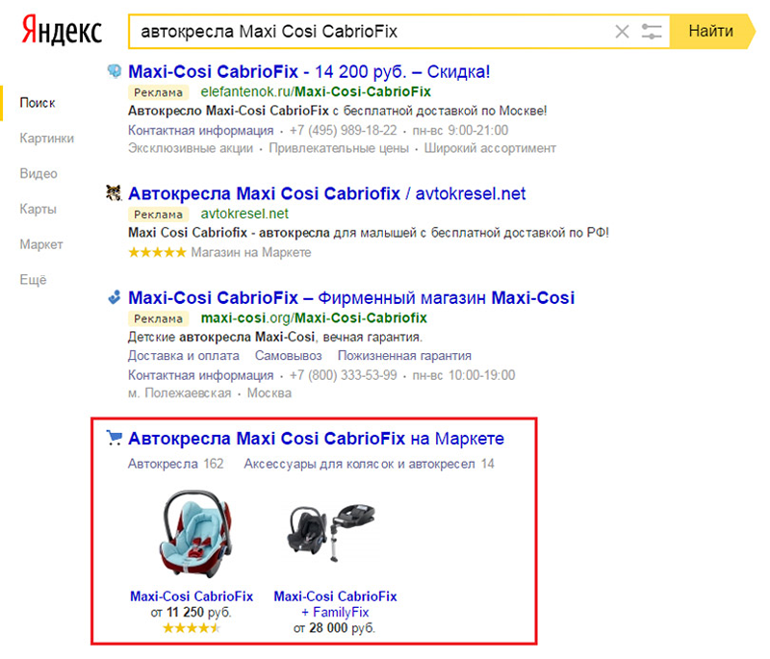Viewport: 770px width, 659px height.
Task: Expand the Ещё menu item
Action: (x=33, y=280)
